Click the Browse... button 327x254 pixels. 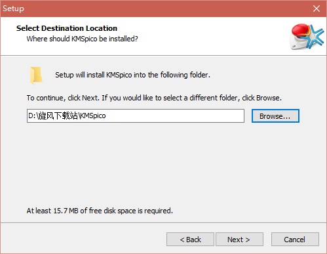pyautogui.click(x=275, y=116)
